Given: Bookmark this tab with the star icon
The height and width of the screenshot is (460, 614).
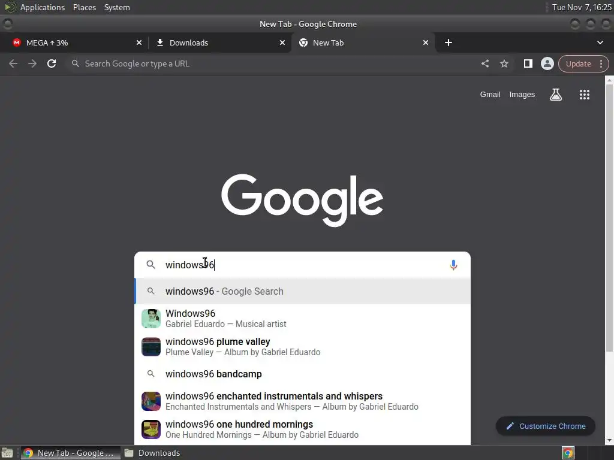Looking at the screenshot, I should point(504,63).
